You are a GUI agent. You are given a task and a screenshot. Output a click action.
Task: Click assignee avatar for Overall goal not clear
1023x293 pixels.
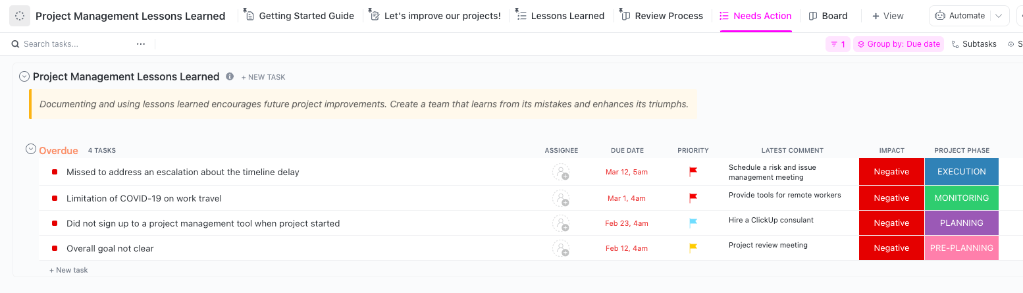tap(561, 248)
